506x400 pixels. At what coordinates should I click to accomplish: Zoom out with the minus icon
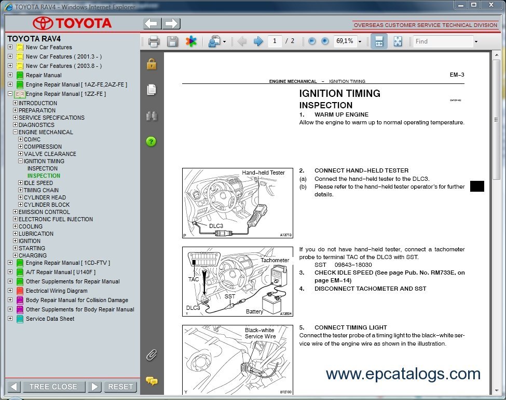coord(312,41)
